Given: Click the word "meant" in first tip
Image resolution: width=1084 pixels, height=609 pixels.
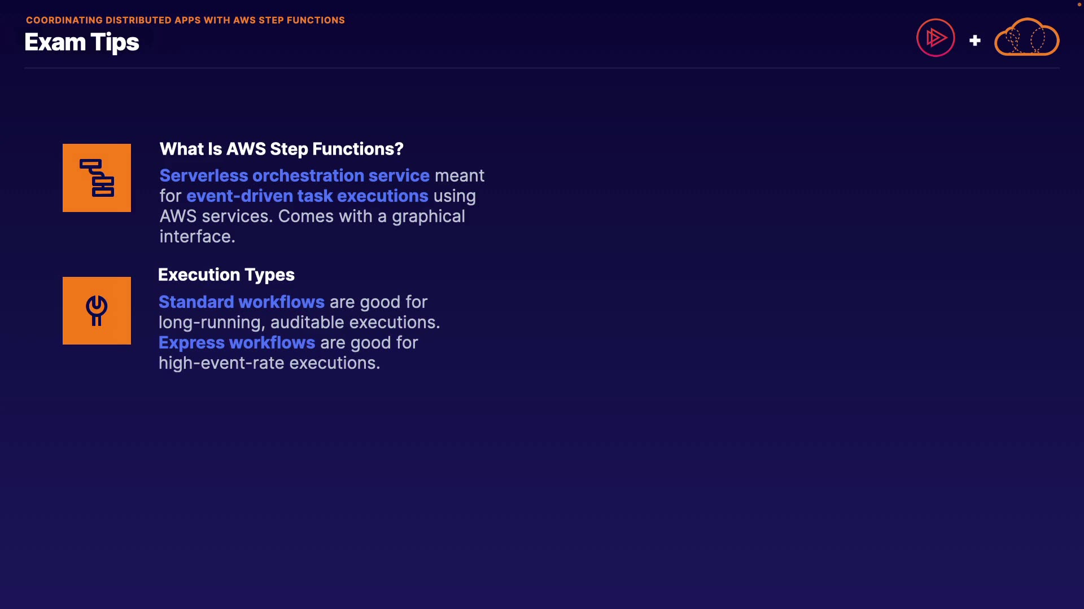Looking at the screenshot, I should [459, 175].
